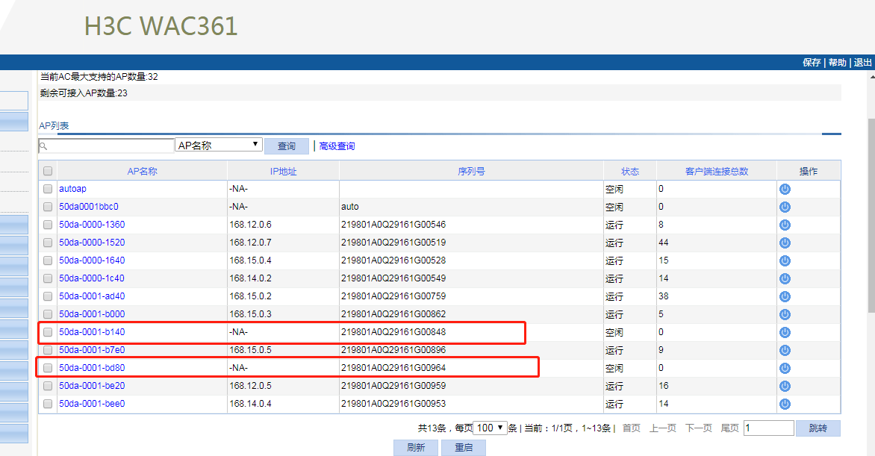Image resolution: width=875 pixels, height=456 pixels.
Task: Sort by 状态 column header
Action: click(x=630, y=172)
